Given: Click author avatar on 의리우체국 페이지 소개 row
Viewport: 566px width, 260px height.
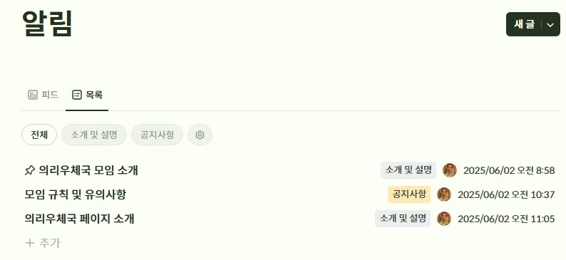Looking at the screenshot, I should point(444,219).
